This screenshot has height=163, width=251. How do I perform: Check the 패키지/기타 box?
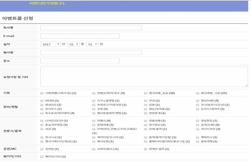[x=42, y=156]
